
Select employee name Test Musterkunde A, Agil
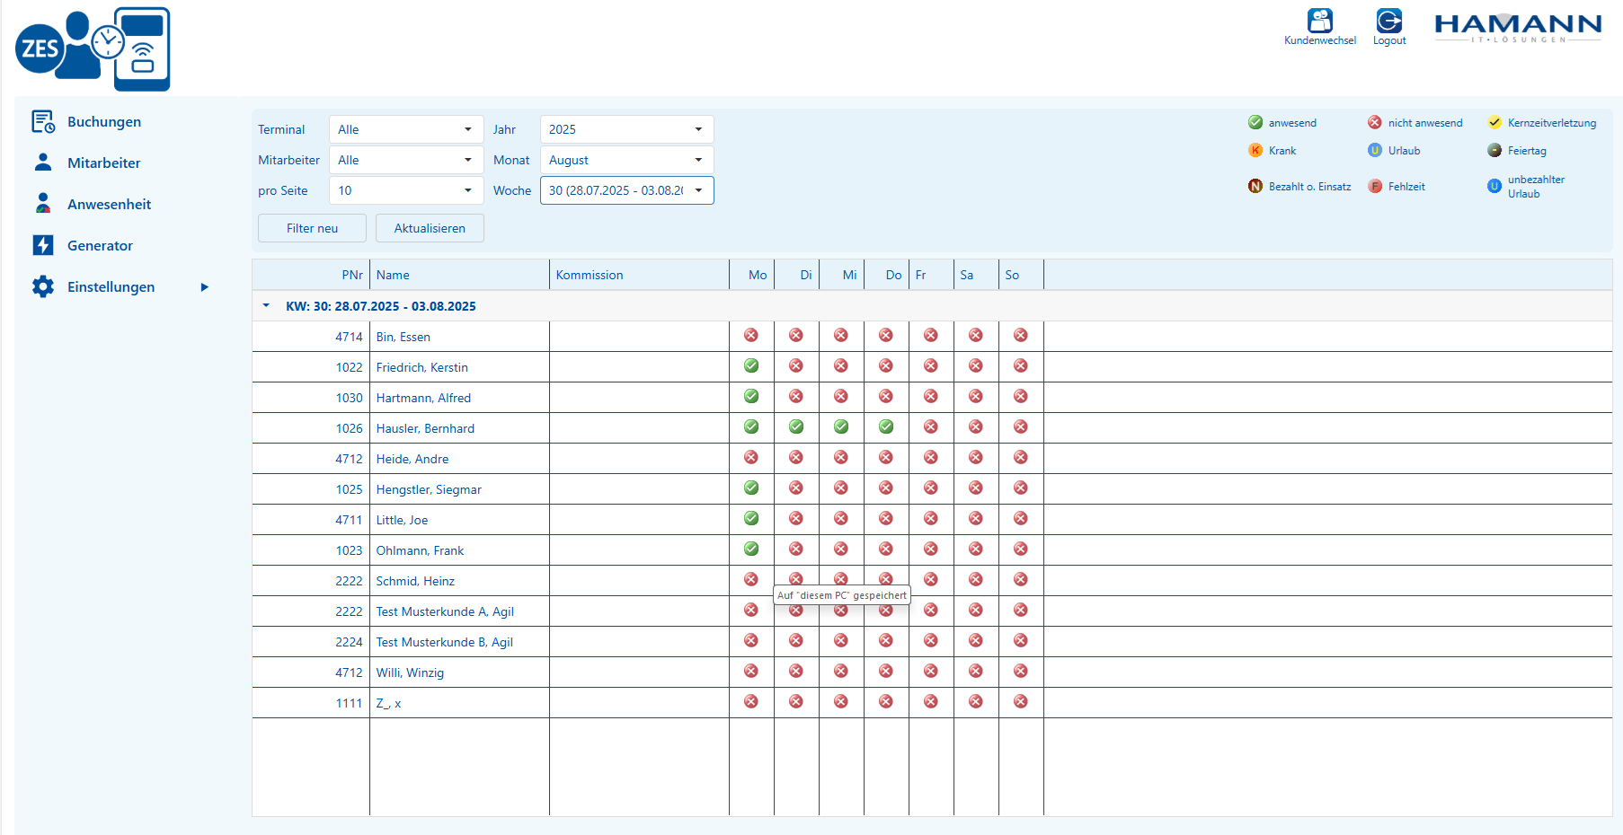tap(445, 611)
